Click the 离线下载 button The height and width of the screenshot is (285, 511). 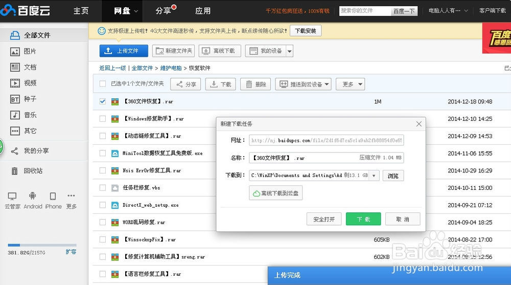tap(220, 51)
